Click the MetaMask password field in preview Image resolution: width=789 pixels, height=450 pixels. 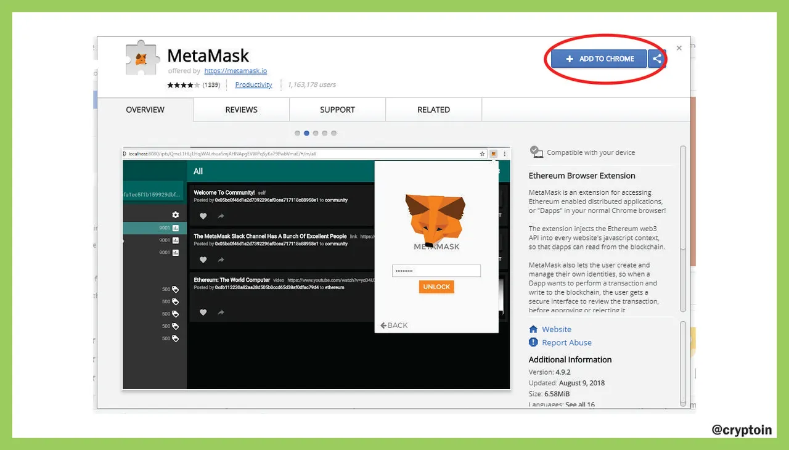(436, 271)
